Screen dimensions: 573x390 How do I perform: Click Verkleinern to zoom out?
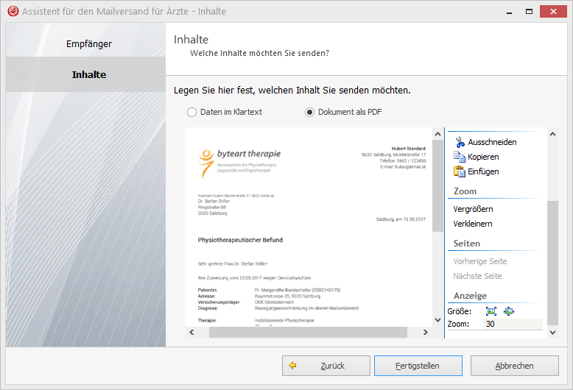pyautogui.click(x=473, y=224)
